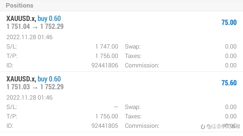This screenshot has height=136, width=243.
Task: Open first XAUUSD.x buy 0.60 position
Action: click(x=122, y=41)
